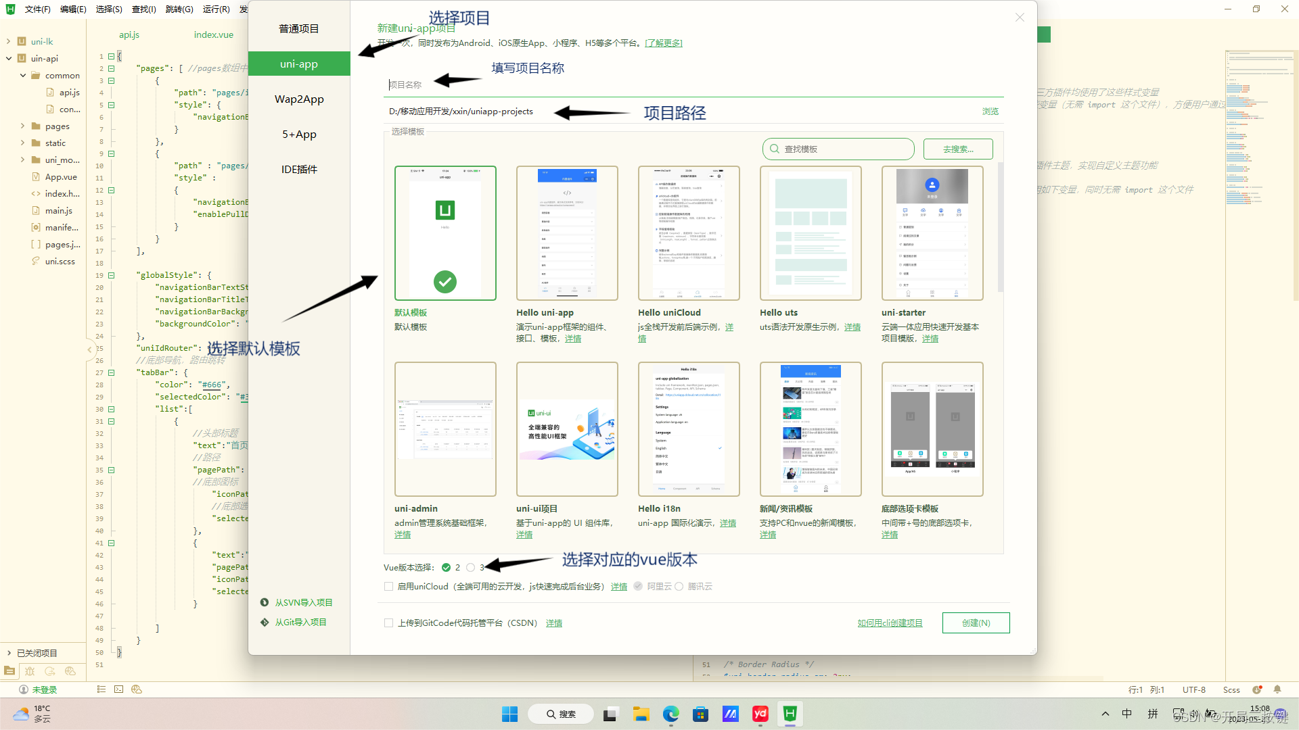Expand the uni-lk project node
The width and height of the screenshot is (1299, 730).
[8, 41]
